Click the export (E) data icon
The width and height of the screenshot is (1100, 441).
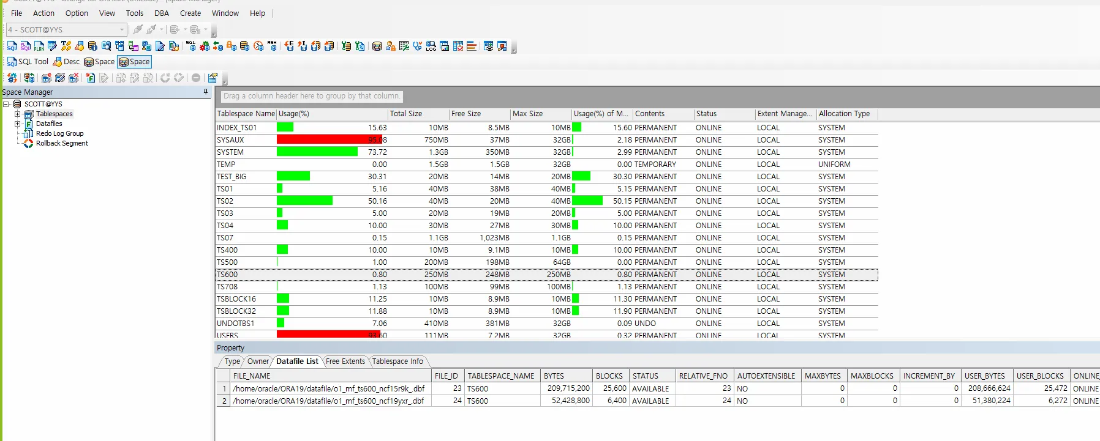[x=288, y=46]
